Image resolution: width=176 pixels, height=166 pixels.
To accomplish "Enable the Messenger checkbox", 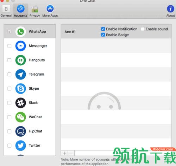I will tap(10, 46).
